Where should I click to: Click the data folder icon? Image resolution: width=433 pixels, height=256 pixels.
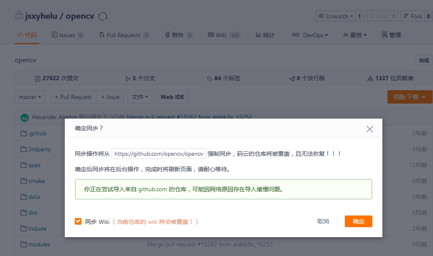(23, 197)
